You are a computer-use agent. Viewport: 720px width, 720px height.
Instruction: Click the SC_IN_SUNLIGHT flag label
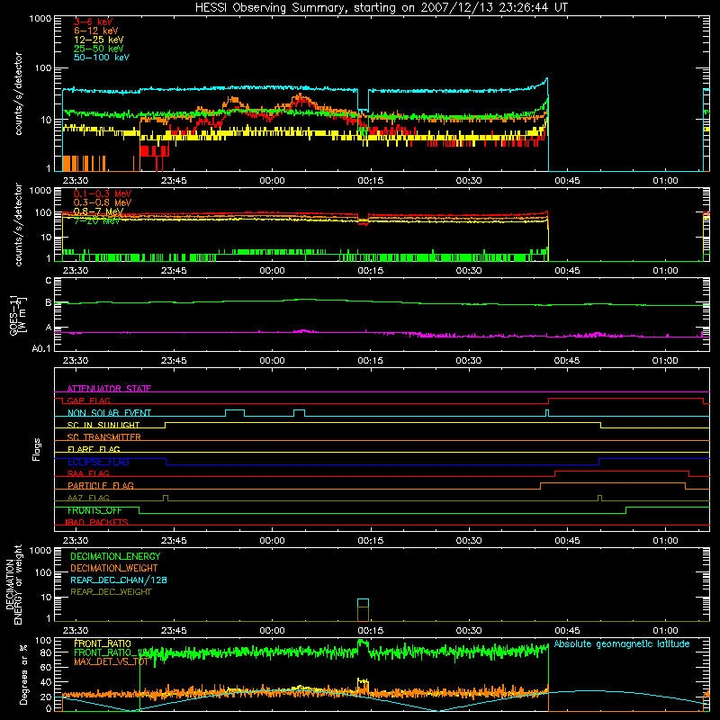(103, 425)
